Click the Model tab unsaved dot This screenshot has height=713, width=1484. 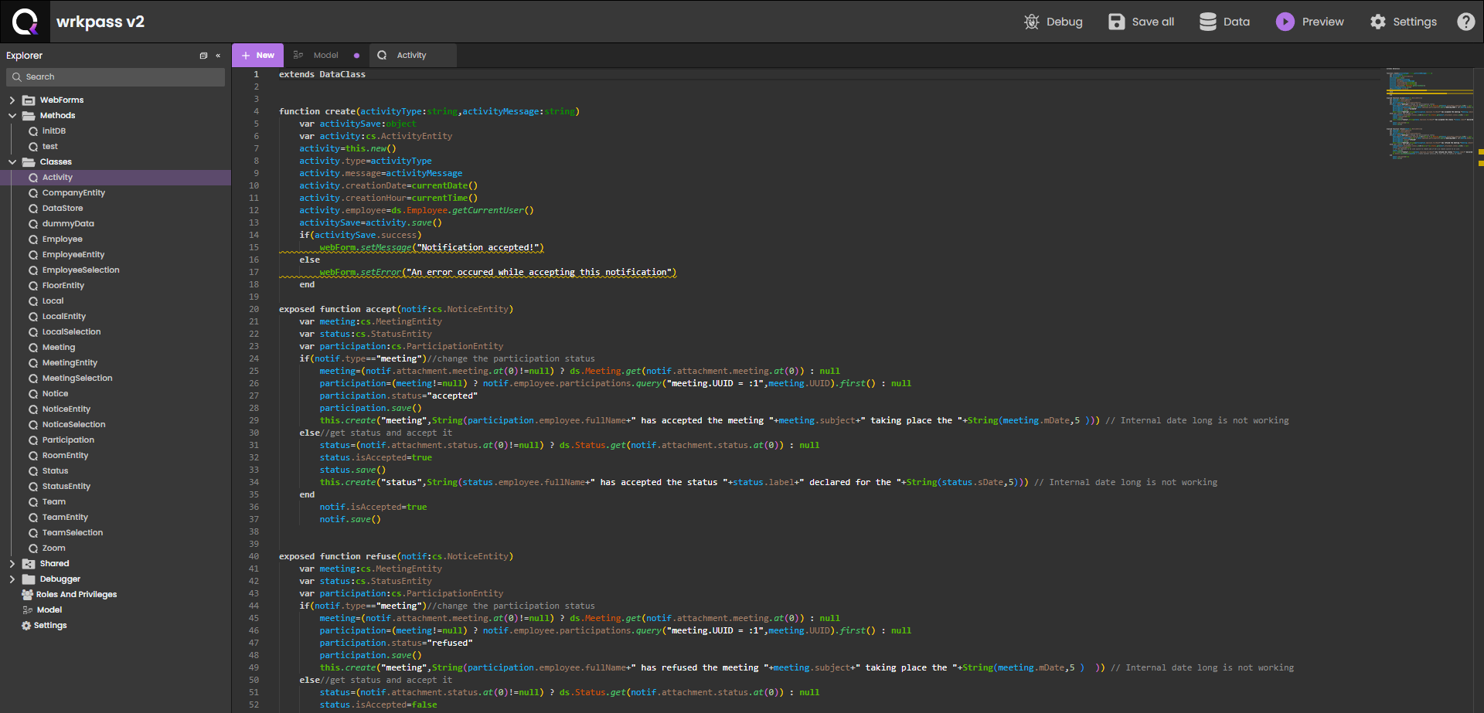[x=356, y=56]
